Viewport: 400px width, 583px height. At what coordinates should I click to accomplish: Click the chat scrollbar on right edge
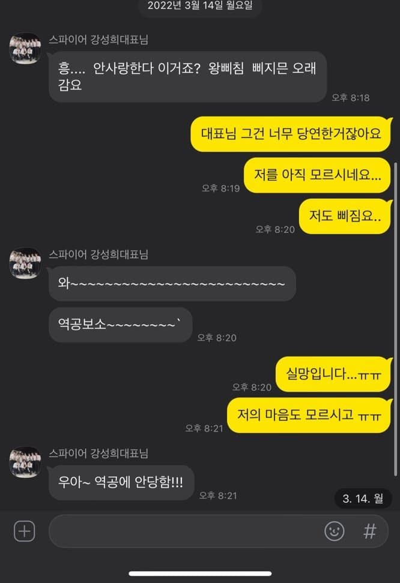395,319
